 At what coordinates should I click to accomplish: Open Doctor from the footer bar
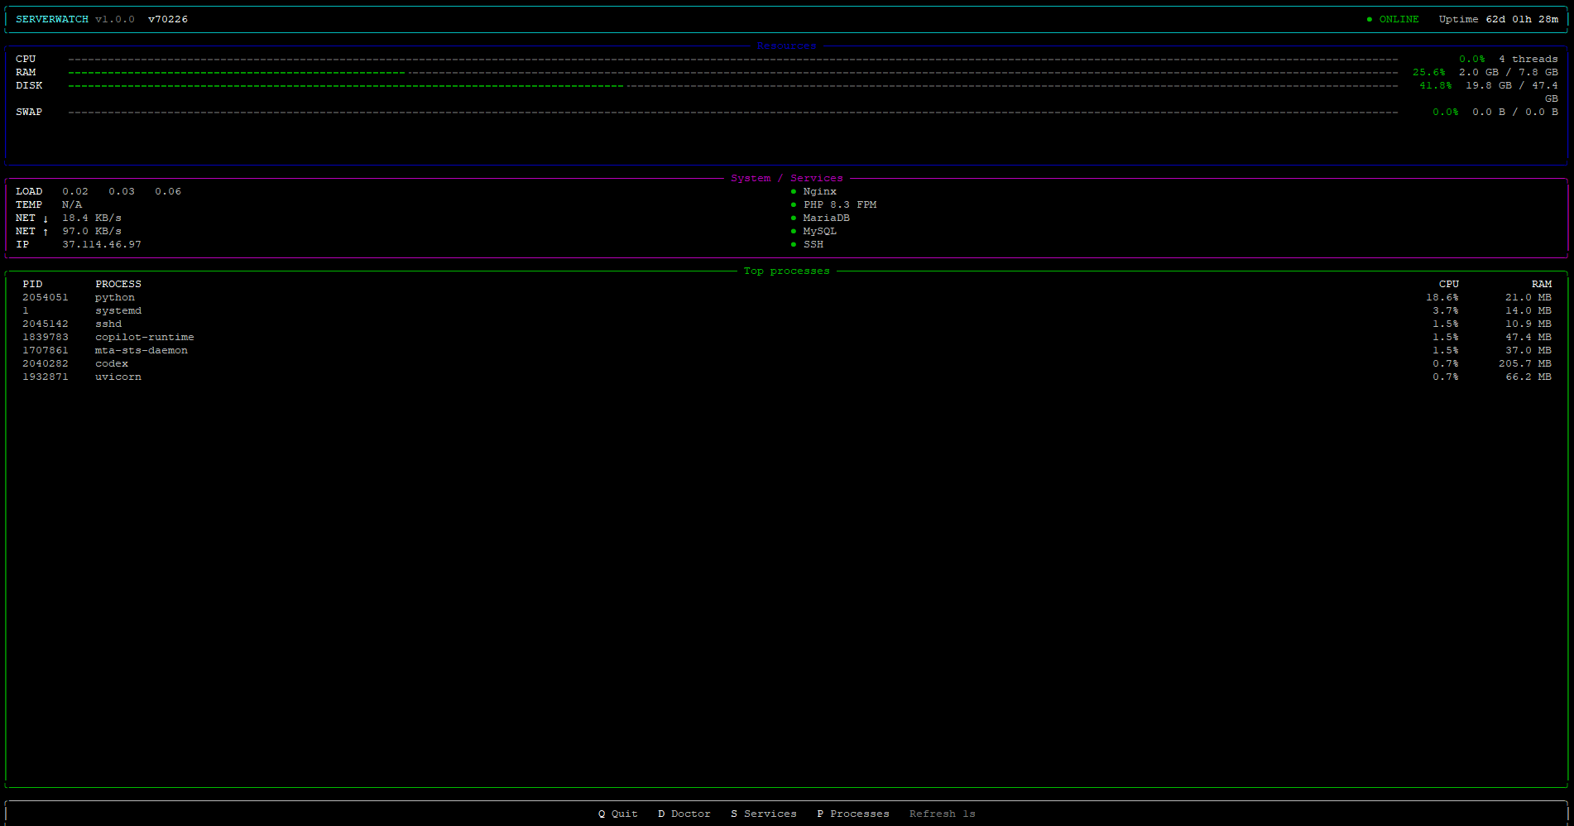pos(684,814)
